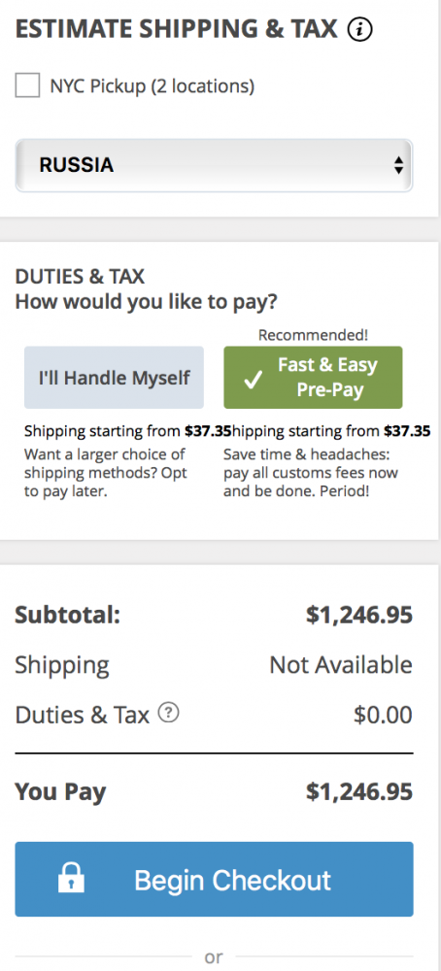The height and width of the screenshot is (971, 441).
Task: Click the up-down arrows on the country selector
Action: coord(398,165)
